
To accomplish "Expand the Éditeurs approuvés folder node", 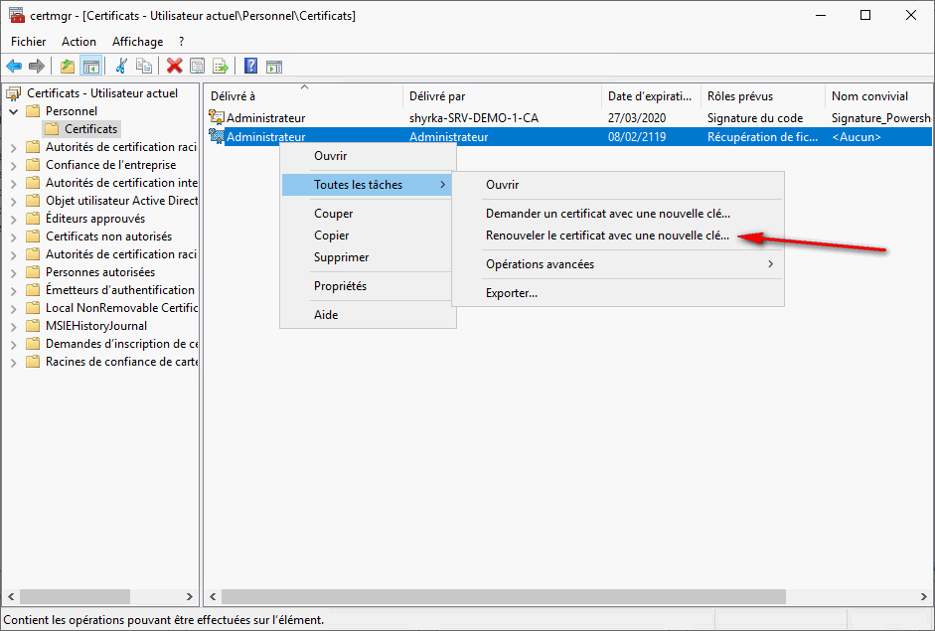I will tap(14, 219).
